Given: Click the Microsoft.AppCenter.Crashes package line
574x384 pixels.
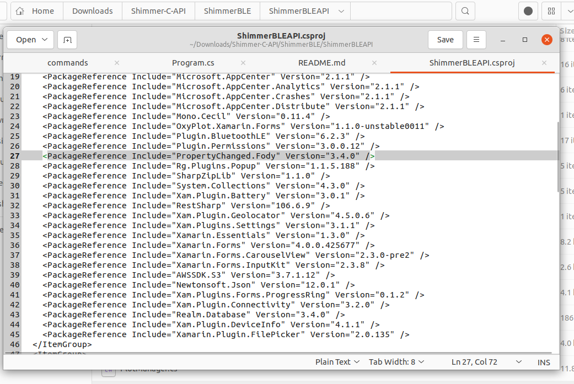Looking at the screenshot, I should 226,96.
